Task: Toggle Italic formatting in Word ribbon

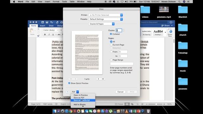Action: [49, 35]
